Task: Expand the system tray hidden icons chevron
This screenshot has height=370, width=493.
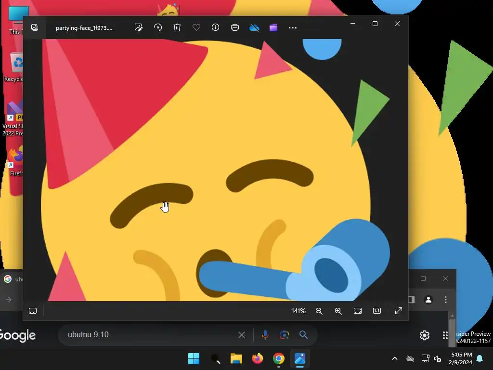Action: 395,358
